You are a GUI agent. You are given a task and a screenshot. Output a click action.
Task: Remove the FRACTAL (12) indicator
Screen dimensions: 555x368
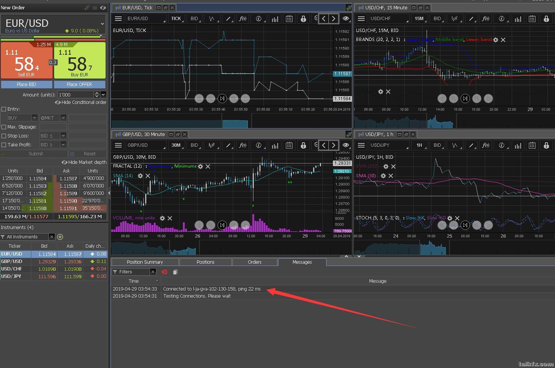[208, 166]
